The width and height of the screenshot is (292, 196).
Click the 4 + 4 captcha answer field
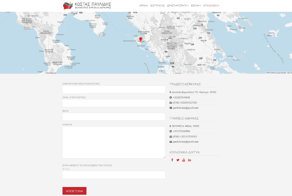click(114, 175)
